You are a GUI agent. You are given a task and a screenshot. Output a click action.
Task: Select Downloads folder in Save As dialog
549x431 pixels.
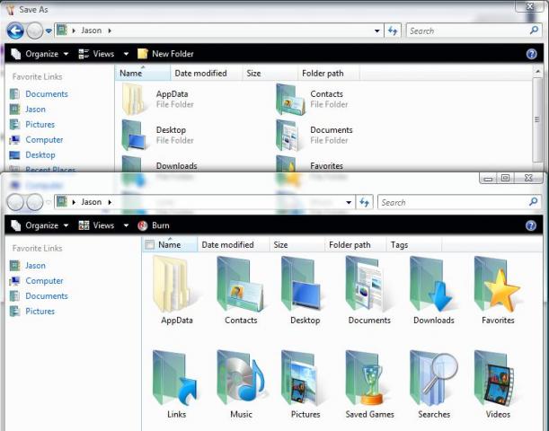[x=159, y=164]
